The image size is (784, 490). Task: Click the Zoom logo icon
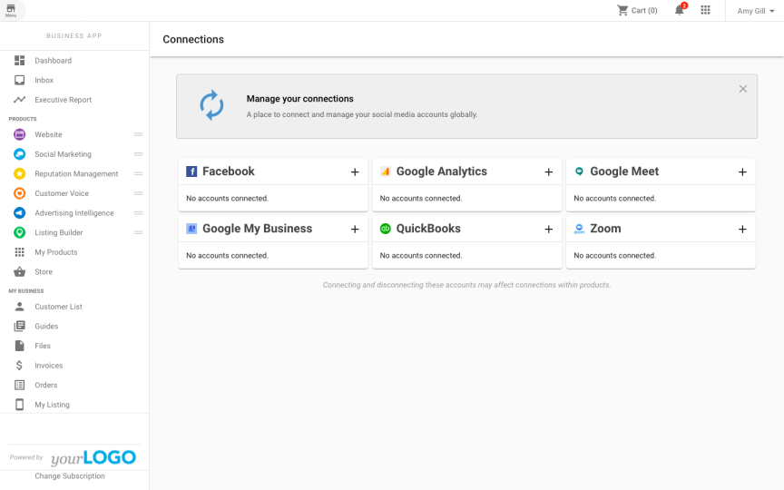pos(579,229)
